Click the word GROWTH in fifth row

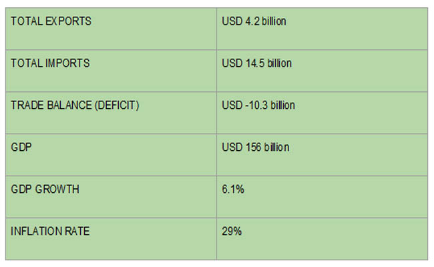(x=57, y=190)
